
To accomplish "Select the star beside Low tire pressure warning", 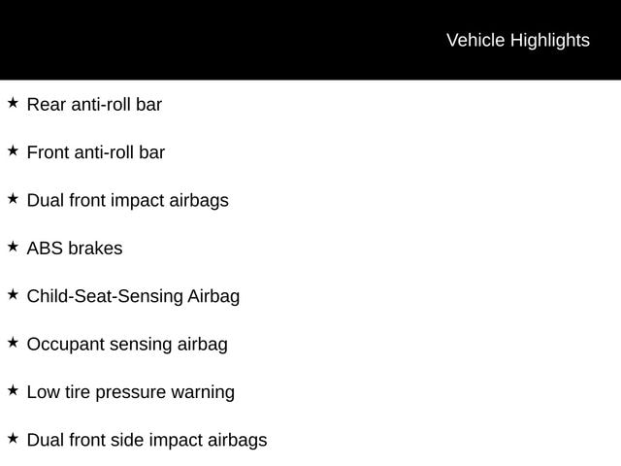I will point(13,390).
